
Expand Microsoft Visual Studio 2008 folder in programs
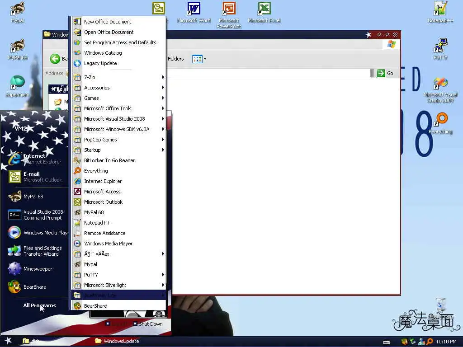click(118, 119)
